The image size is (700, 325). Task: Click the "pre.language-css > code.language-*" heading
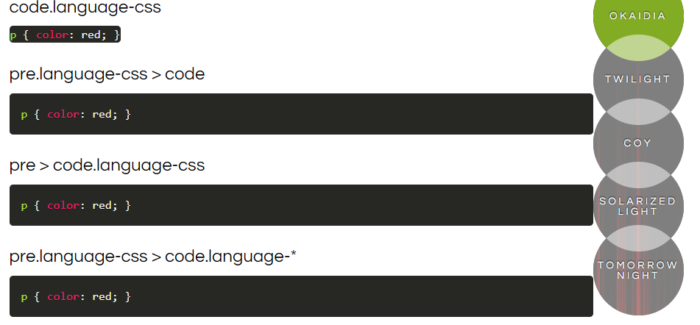coord(153,257)
